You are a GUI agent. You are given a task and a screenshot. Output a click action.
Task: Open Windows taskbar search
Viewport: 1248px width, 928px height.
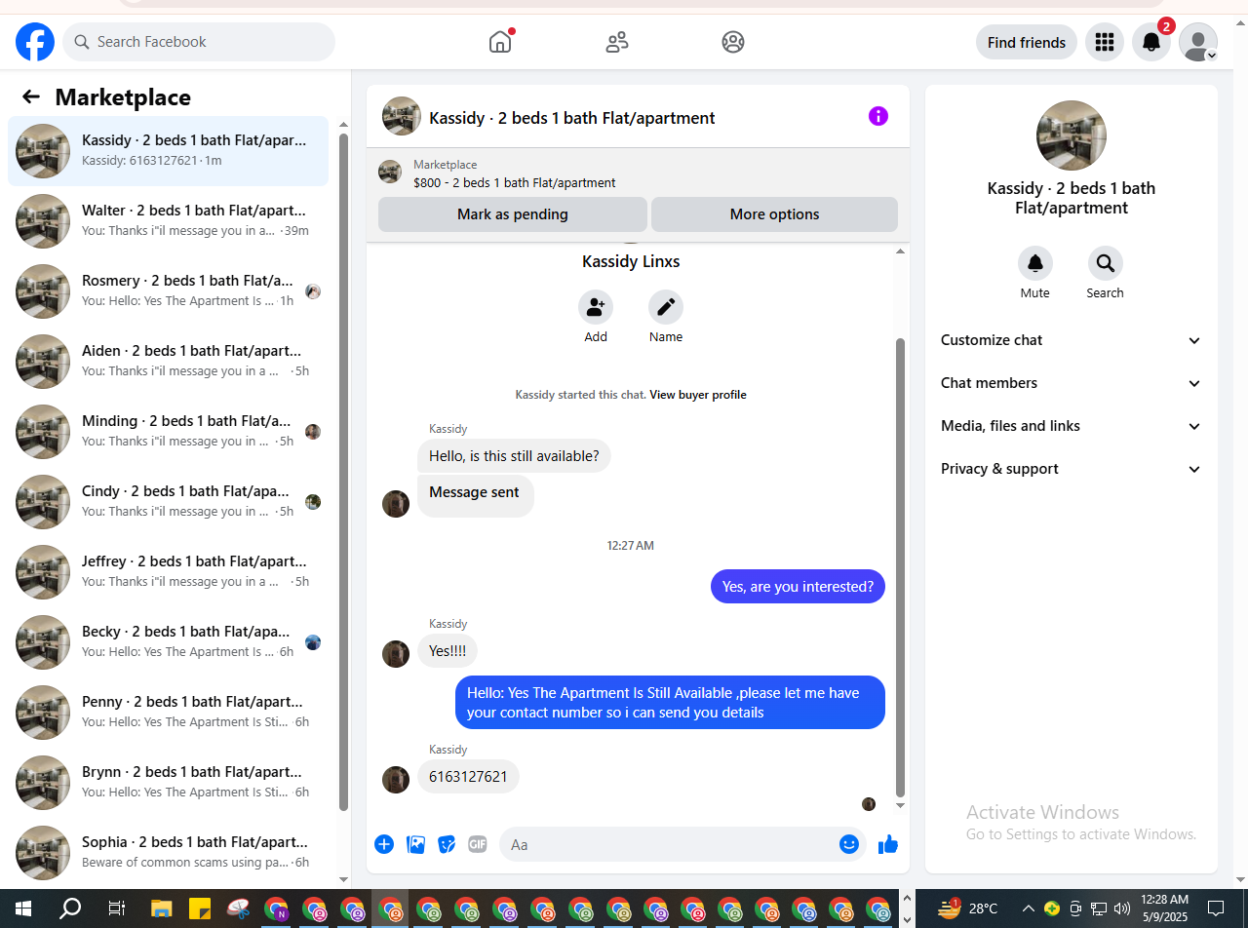coord(70,909)
